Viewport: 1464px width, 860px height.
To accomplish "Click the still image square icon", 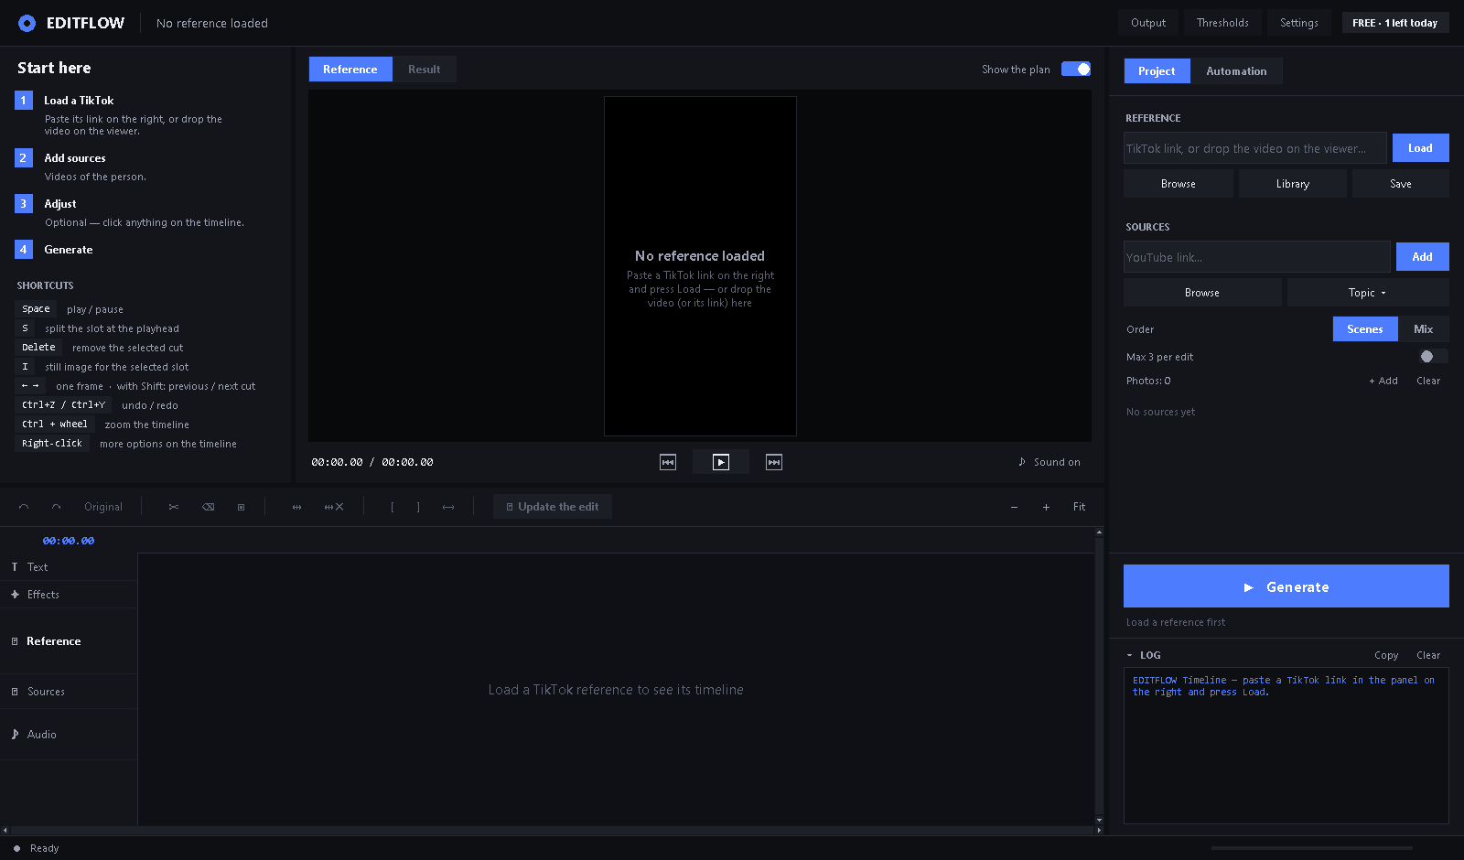I will click(242, 507).
